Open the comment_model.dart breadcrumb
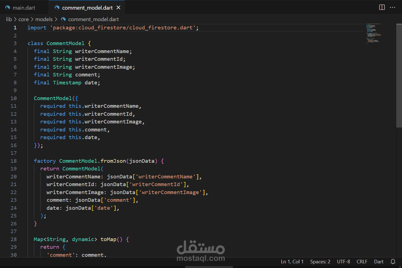Screen dimensions: 402x268 tap(93, 19)
